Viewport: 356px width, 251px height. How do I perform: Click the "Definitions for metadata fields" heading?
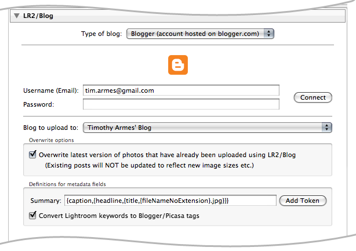[68, 184]
